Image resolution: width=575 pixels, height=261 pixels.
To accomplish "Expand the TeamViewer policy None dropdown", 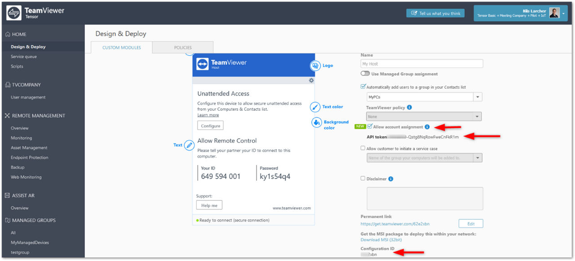I will pyautogui.click(x=424, y=117).
